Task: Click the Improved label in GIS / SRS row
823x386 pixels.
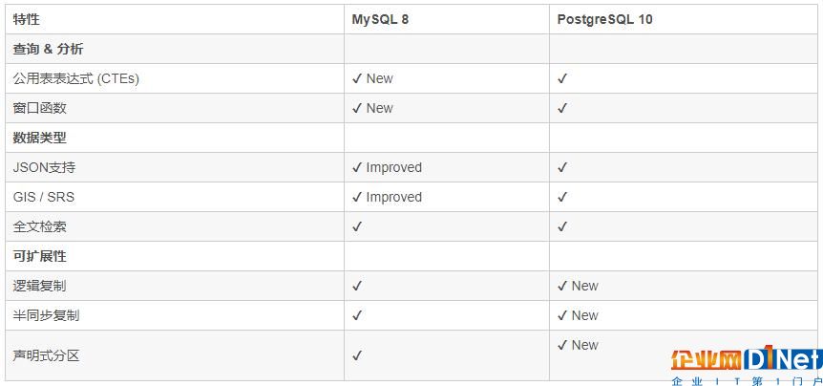Action: point(393,197)
